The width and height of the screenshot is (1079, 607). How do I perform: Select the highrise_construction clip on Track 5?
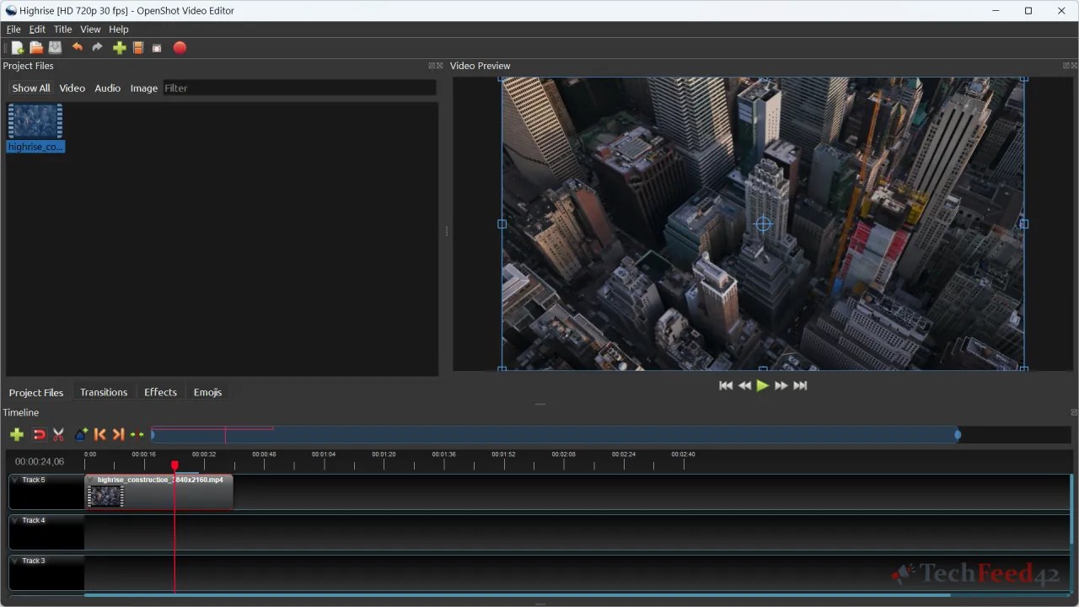click(x=158, y=492)
